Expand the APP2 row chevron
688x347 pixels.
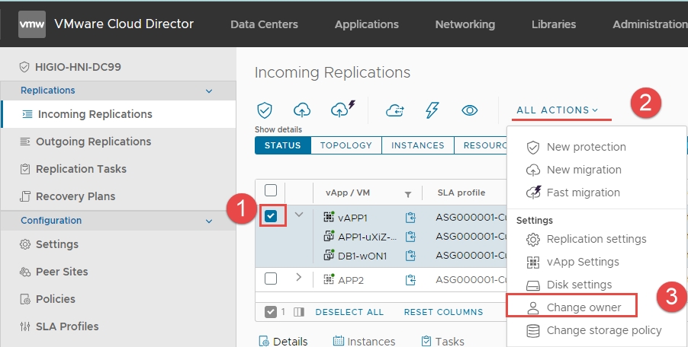click(299, 278)
